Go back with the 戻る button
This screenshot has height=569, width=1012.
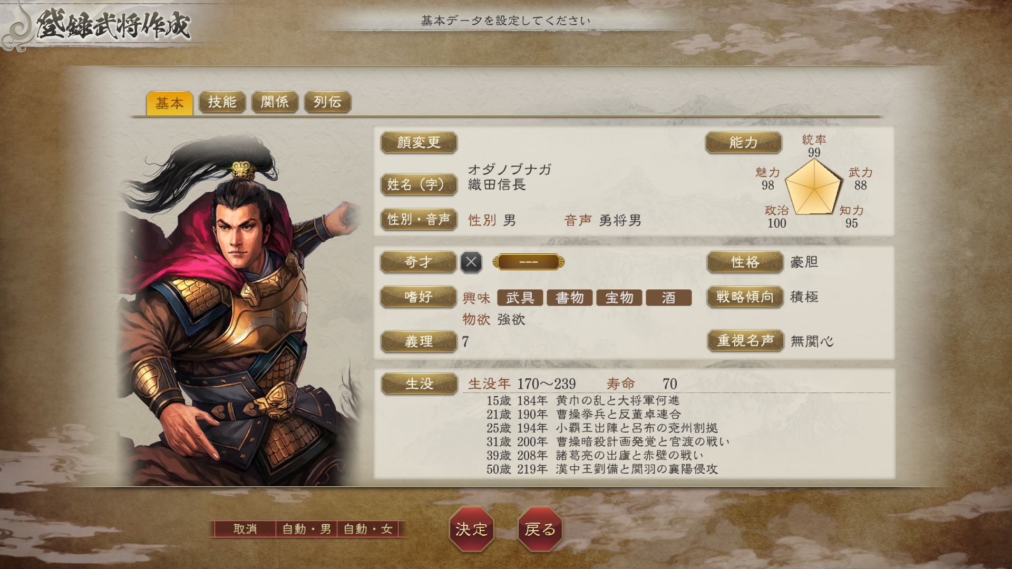pyautogui.click(x=540, y=529)
